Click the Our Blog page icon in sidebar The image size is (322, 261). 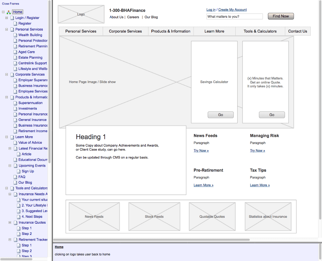pos(15,182)
